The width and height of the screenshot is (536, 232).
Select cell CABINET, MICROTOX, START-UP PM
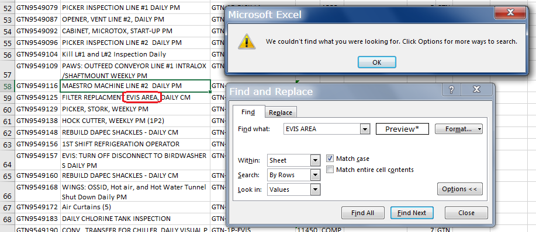135,31
